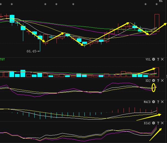Show help for the VOL indicator
Image resolution: width=167 pixels, height=143 pixels.
tap(158, 59)
